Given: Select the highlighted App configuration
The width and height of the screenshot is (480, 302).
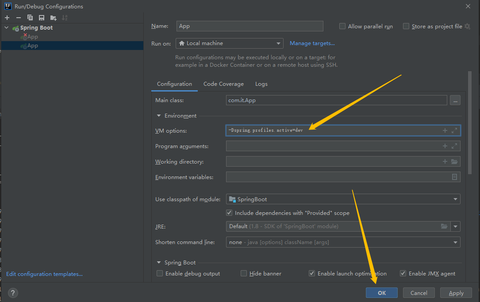Looking at the screenshot, I should coord(72,46).
